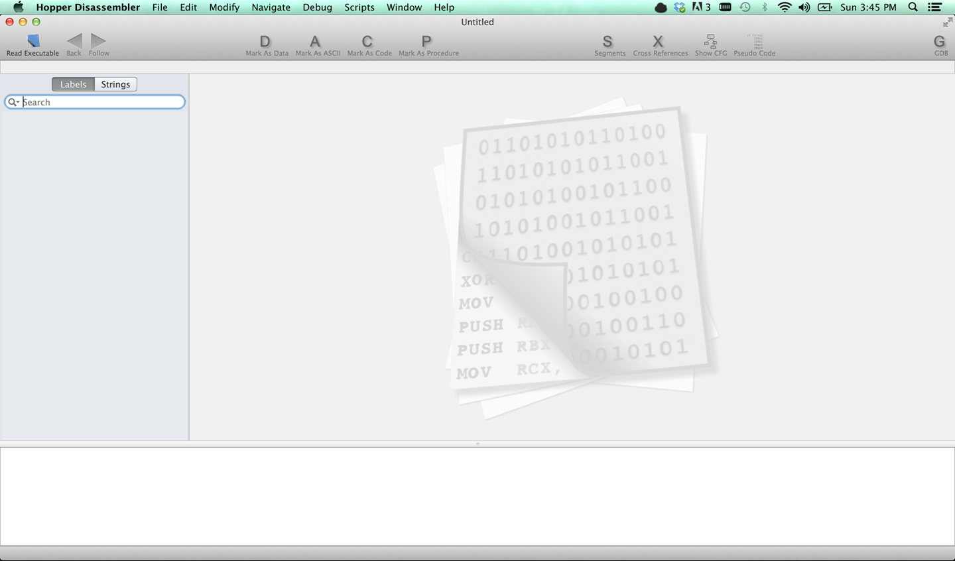Open the Spotlight search in menu bar
This screenshot has height=561, width=955.
click(913, 7)
